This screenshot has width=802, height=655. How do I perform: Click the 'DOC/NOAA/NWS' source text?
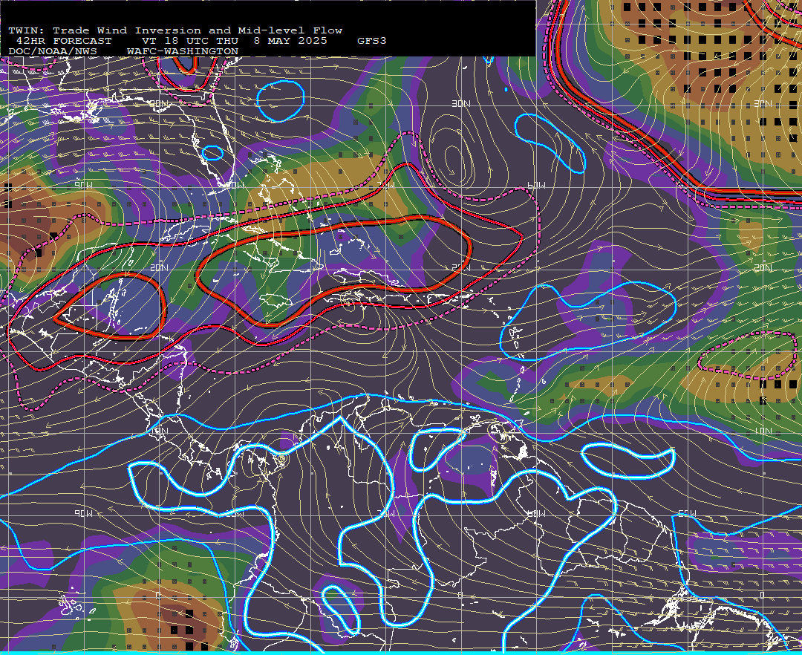coord(53,52)
